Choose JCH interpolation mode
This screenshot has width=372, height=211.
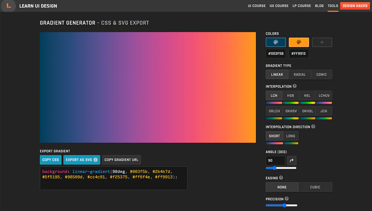click(324, 111)
